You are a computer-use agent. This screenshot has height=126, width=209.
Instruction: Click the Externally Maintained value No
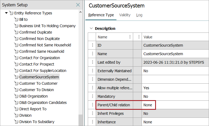(146, 71)
